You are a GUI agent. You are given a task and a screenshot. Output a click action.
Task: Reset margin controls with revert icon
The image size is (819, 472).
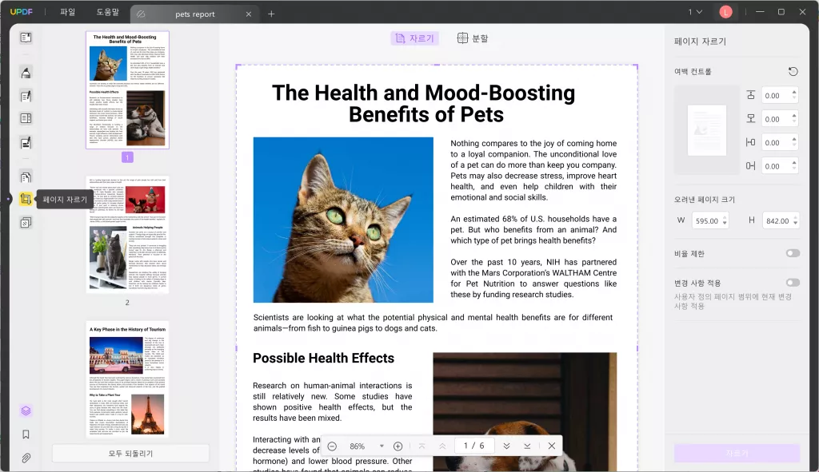(x=793, y=71)
